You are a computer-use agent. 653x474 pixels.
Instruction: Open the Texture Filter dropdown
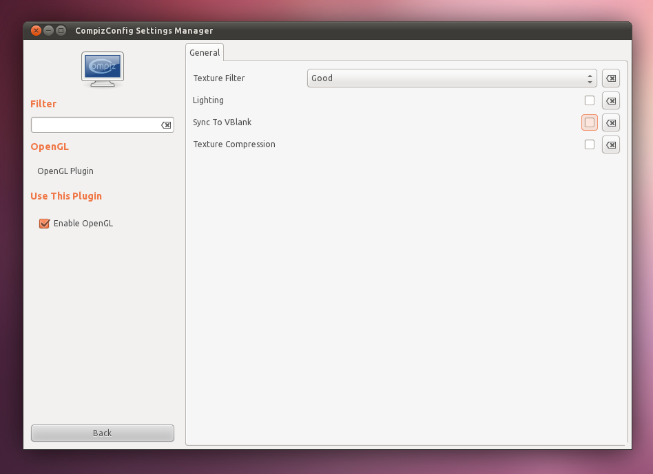click(452, 78)
